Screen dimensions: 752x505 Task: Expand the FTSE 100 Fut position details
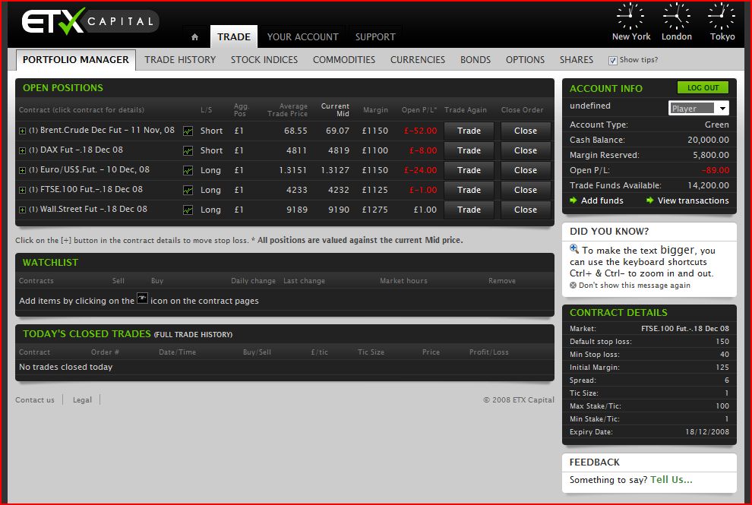22,190
